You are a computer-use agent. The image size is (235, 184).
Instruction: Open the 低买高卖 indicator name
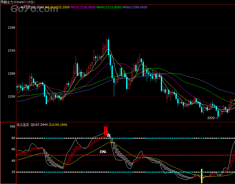[x=23, y=125]
